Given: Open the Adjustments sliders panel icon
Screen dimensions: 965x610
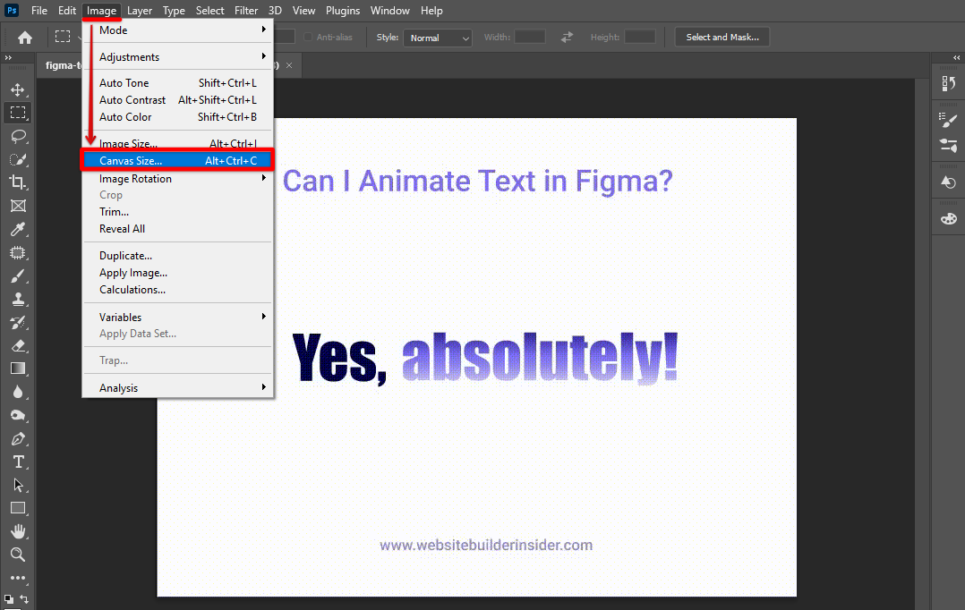Looking at the screenshot, I should 948,146.
